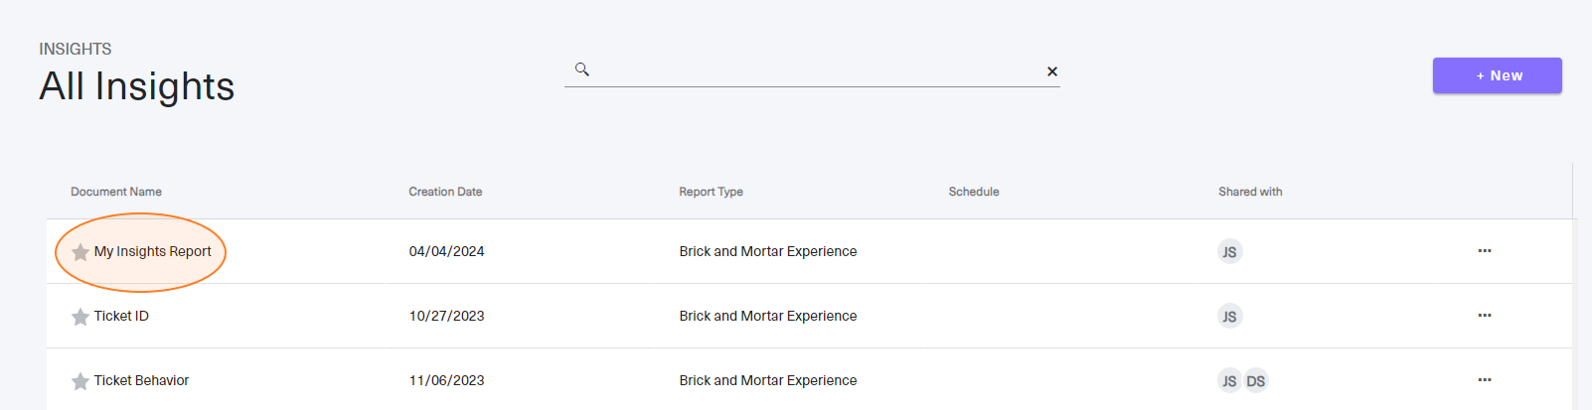
Task: Click the JS avatar on Ticket Behavior row
Action: click(1230, 381)
